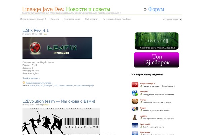Open the Мануалы section icon
This screenshot has height=135, width=202.
pos(135,93)
